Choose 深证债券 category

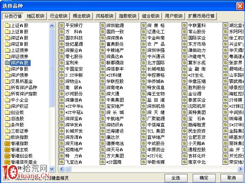pyautogui.click(x=19, y=57)
